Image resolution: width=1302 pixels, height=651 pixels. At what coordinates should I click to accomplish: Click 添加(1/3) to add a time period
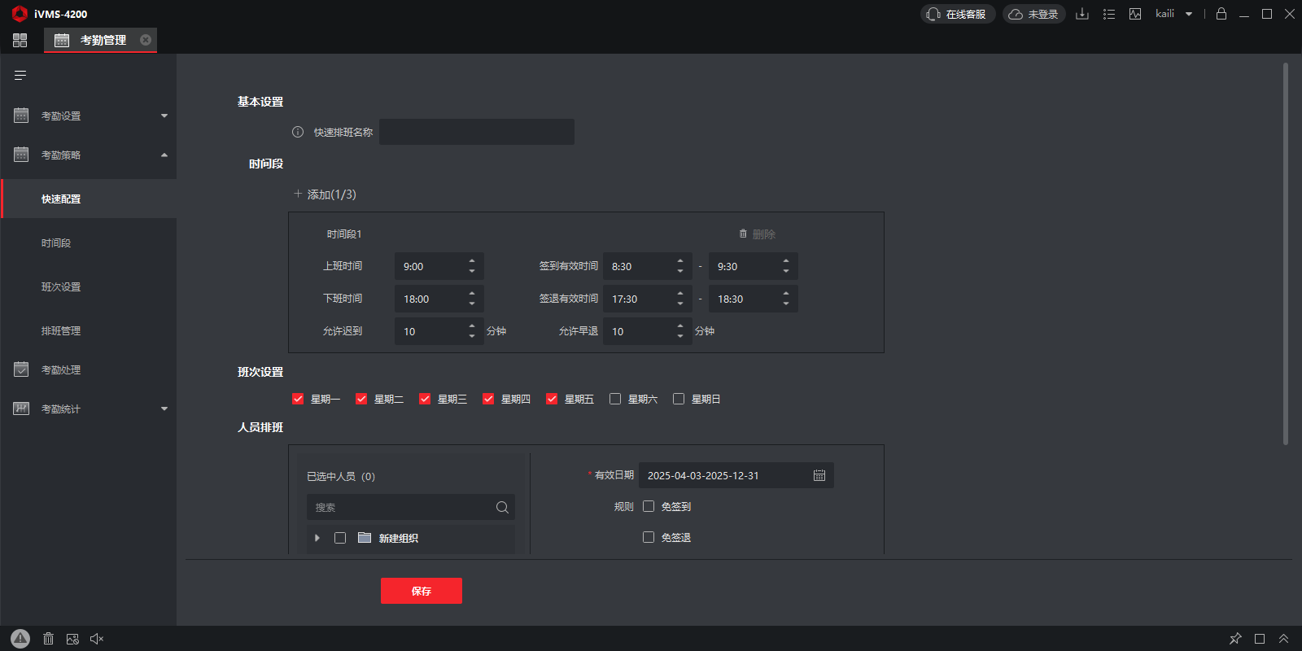tap(325, 194)
